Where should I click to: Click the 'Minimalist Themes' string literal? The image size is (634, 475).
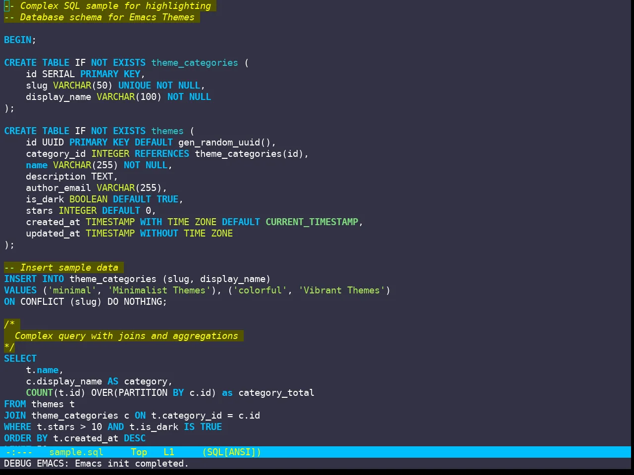(x=159, y=290)
